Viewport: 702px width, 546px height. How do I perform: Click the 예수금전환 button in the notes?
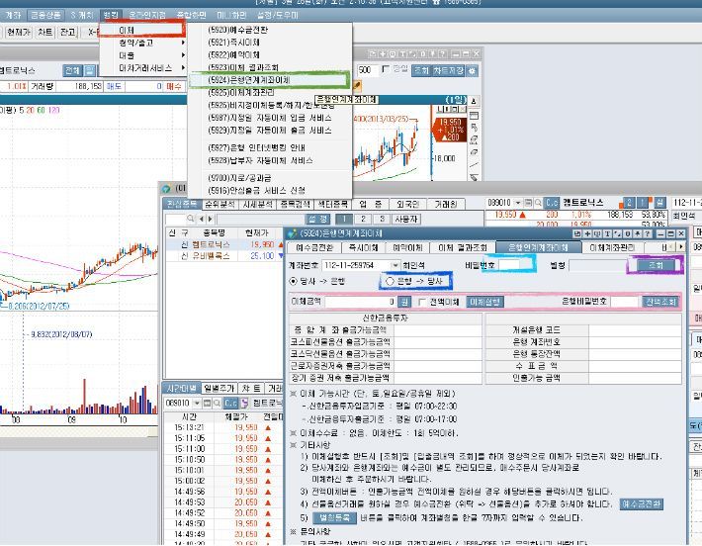tap(641, 503)
